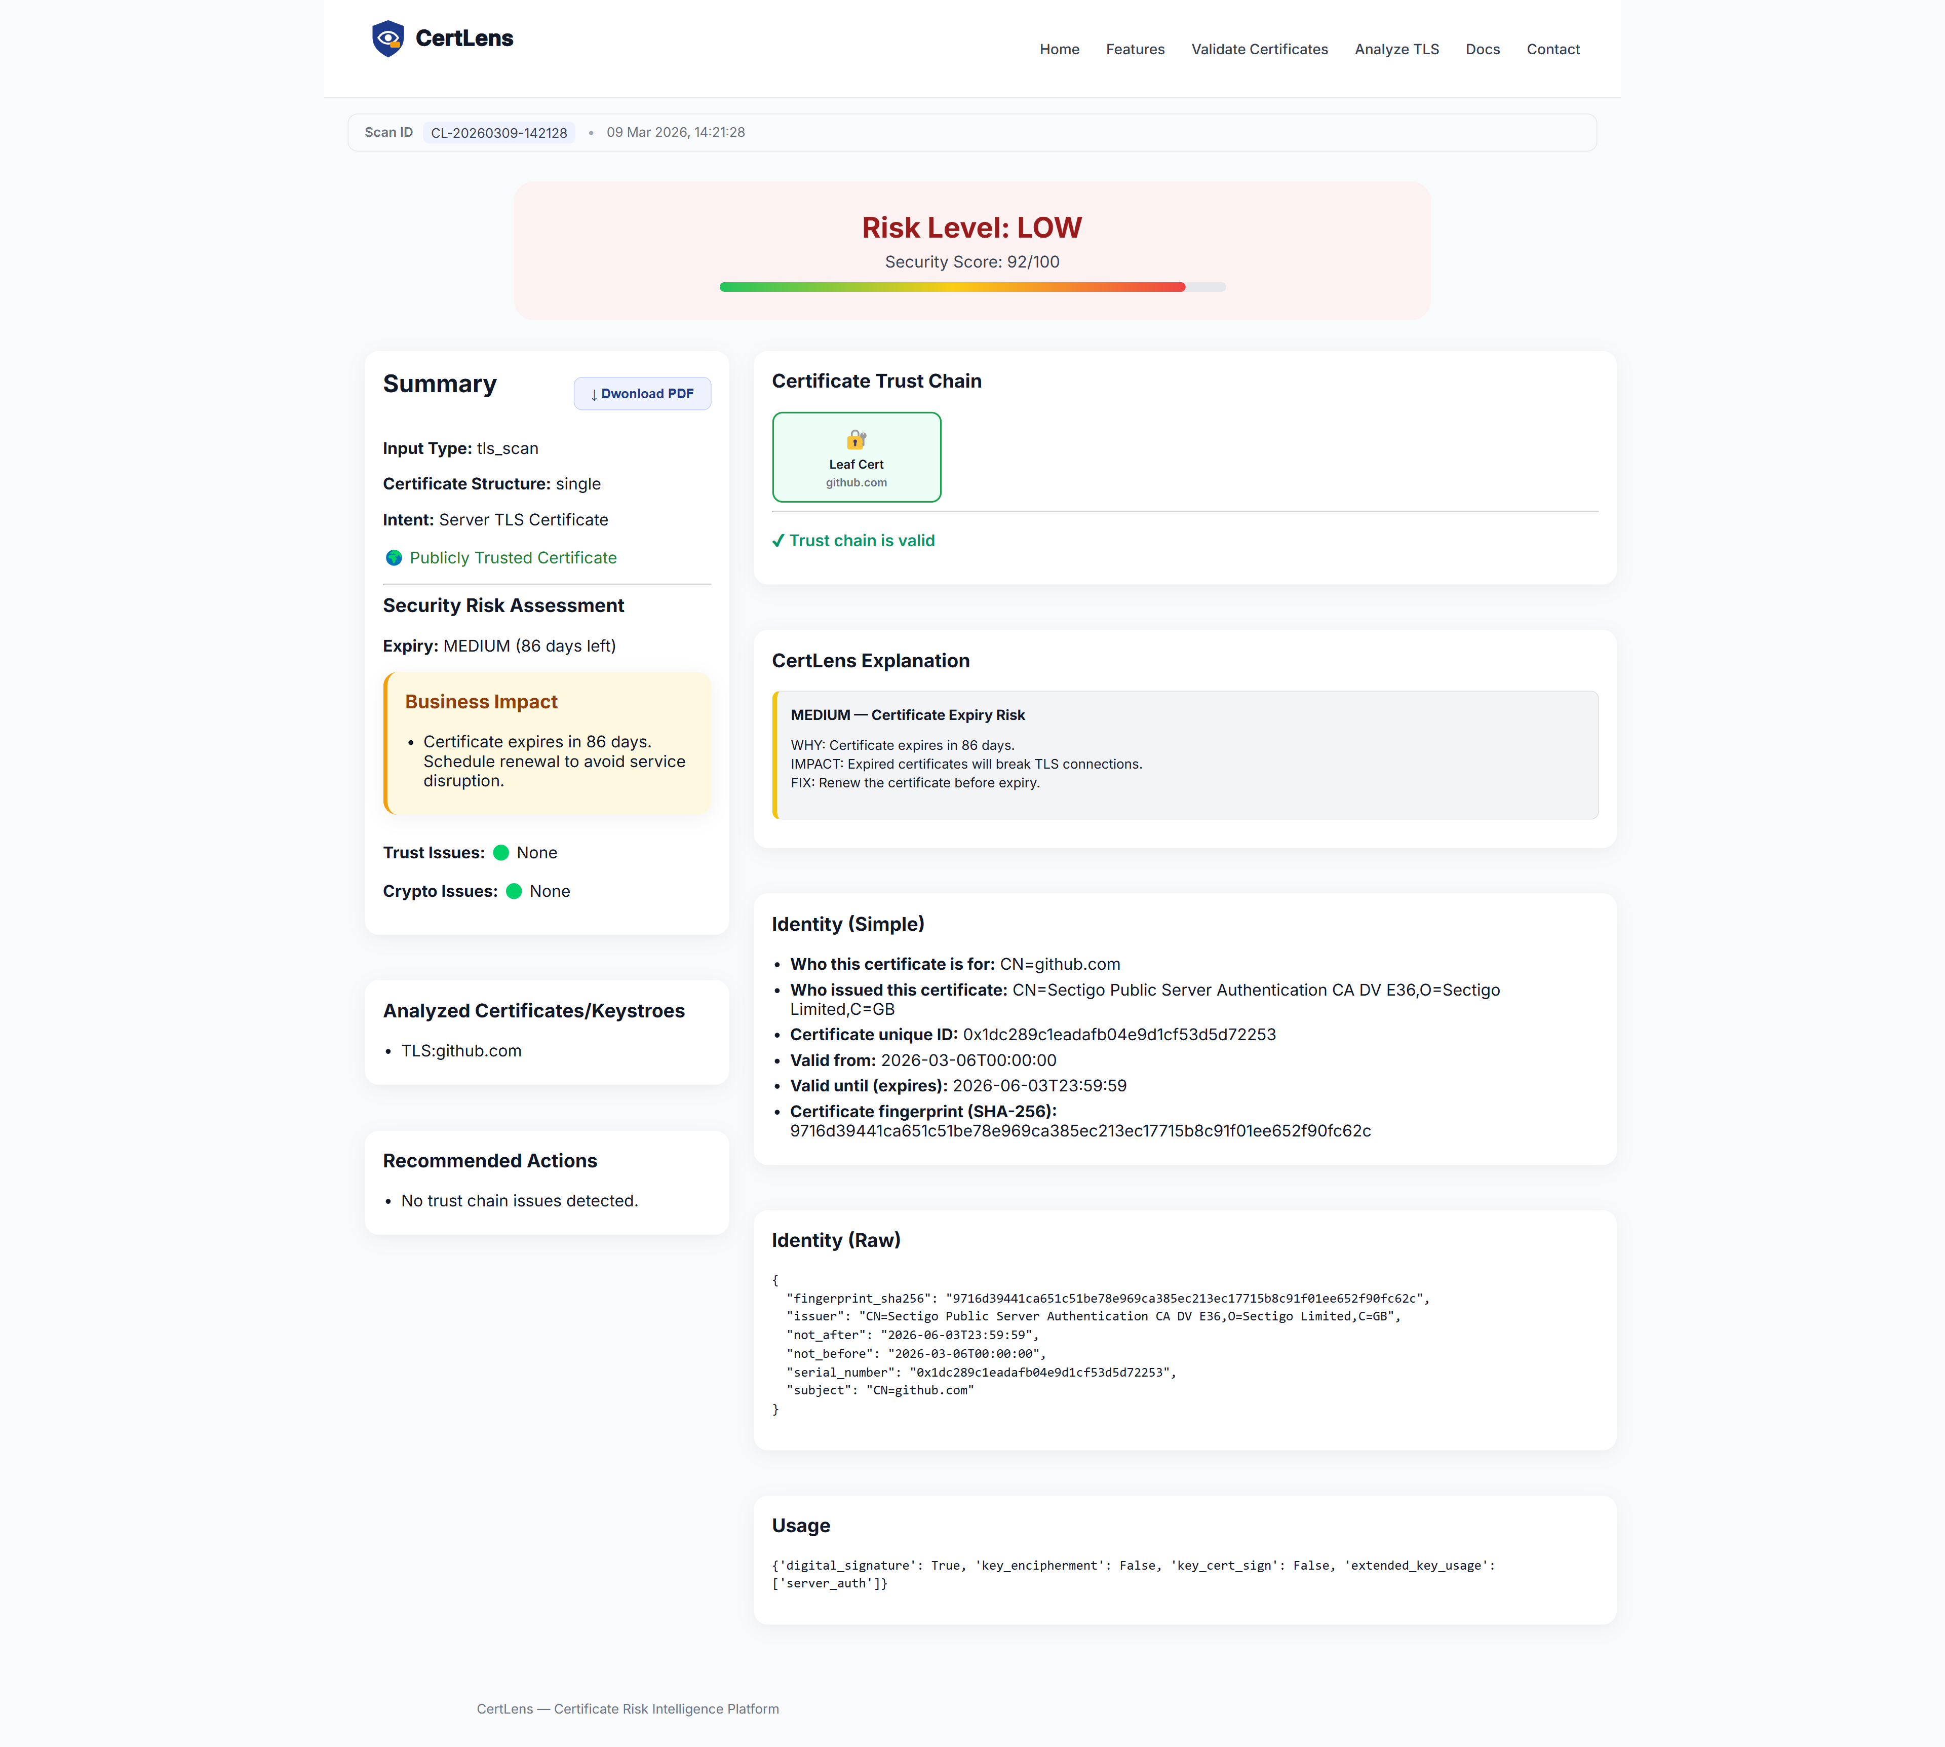Click the green Trust Issues status dot
The image size is (1945, 1747).
coord(501,852)
